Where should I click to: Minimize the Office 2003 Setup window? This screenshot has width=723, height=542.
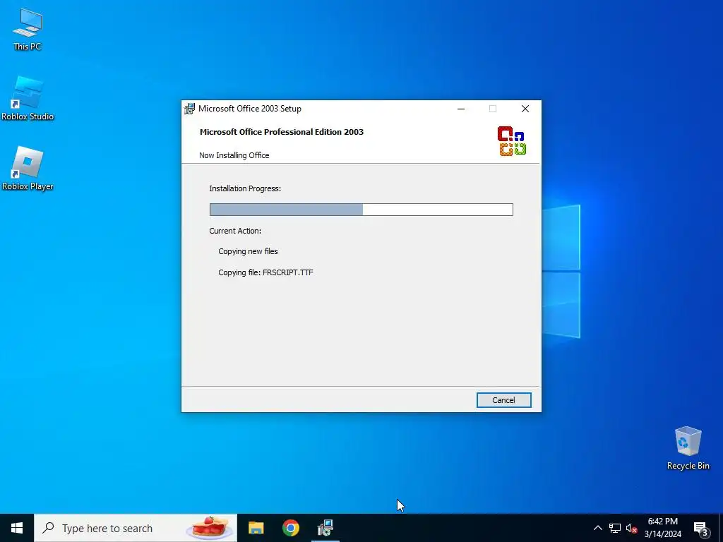[x=460, y=109]
